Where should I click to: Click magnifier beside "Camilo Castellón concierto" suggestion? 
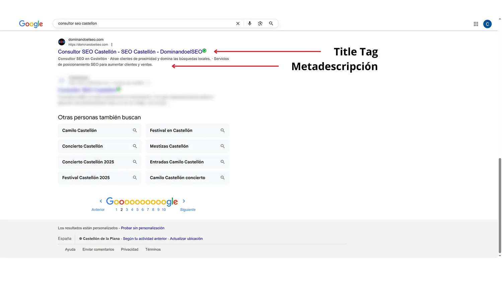pos(223,177)
